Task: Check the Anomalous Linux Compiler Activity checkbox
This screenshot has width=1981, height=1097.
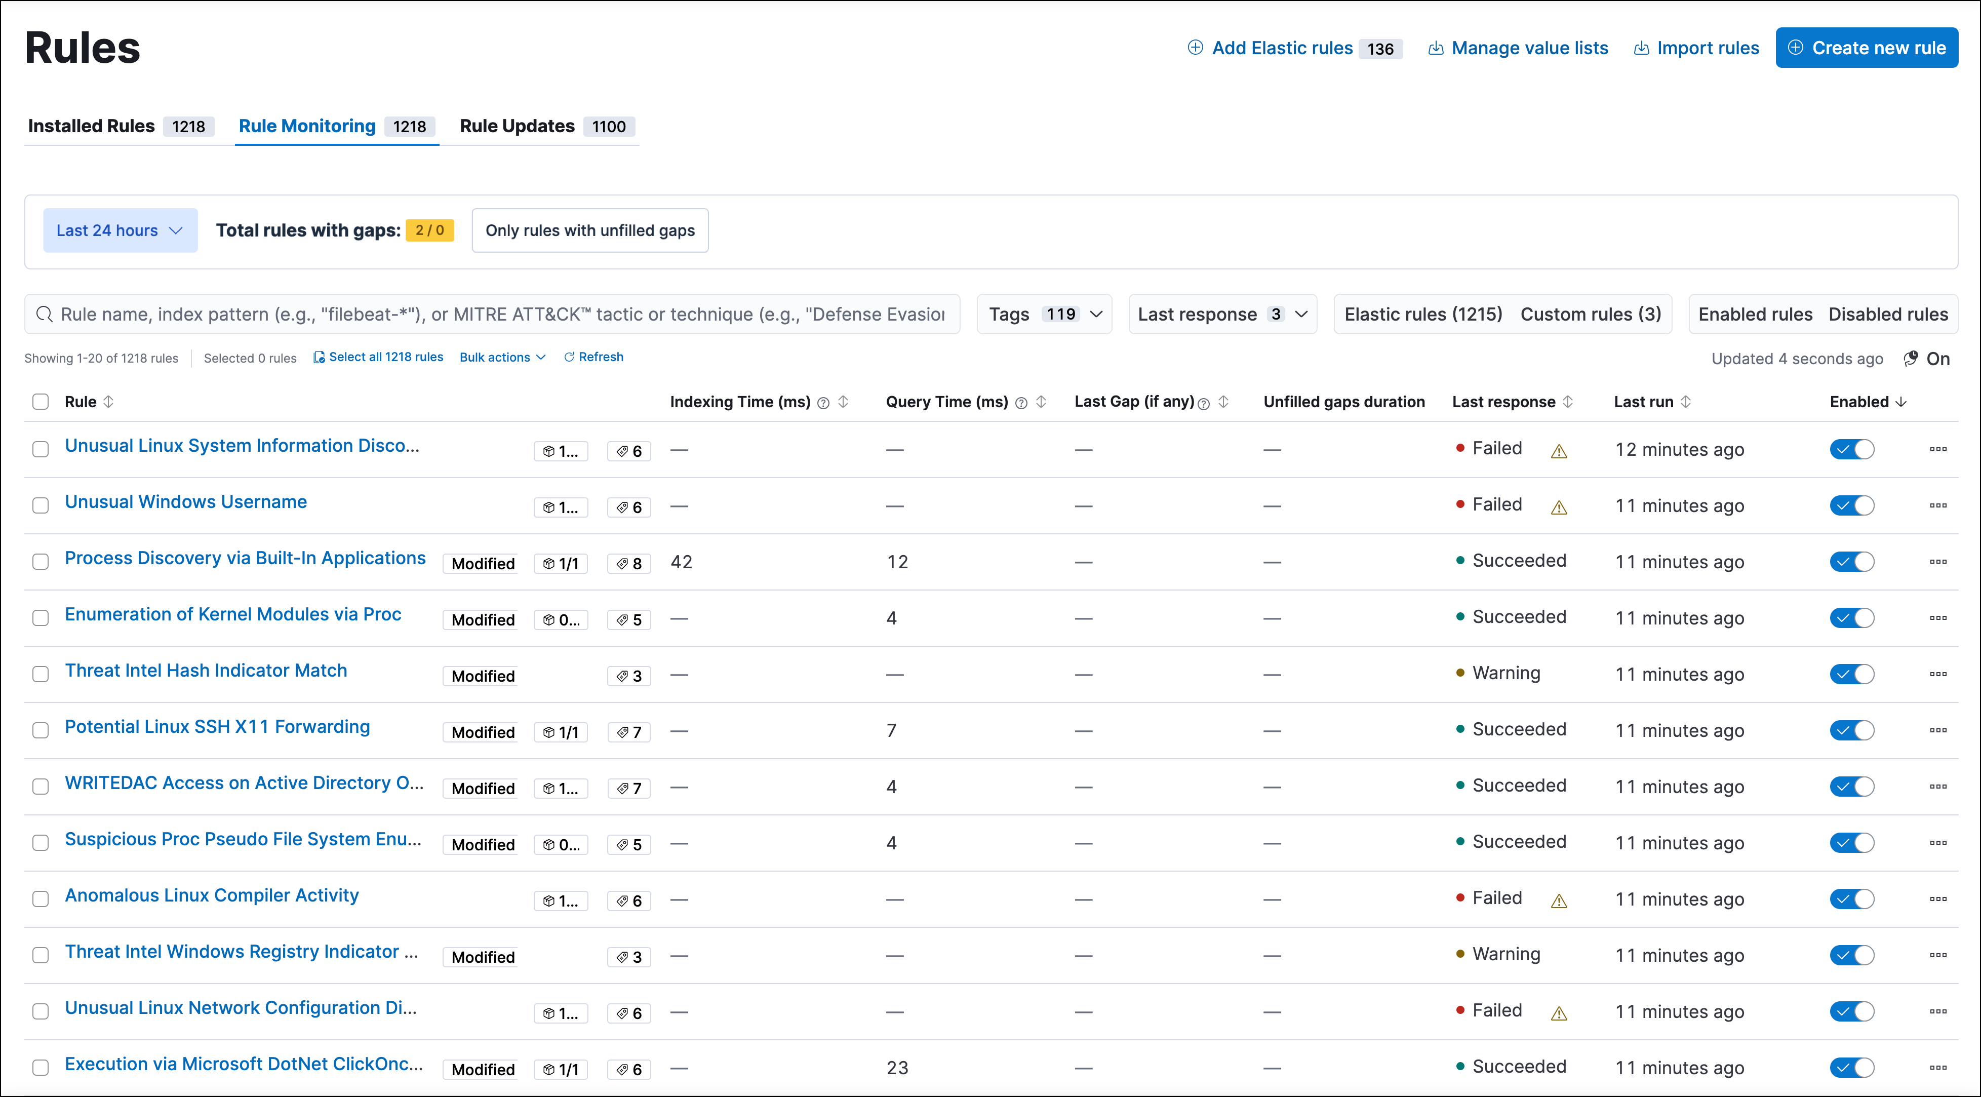Action: point(41,898)
